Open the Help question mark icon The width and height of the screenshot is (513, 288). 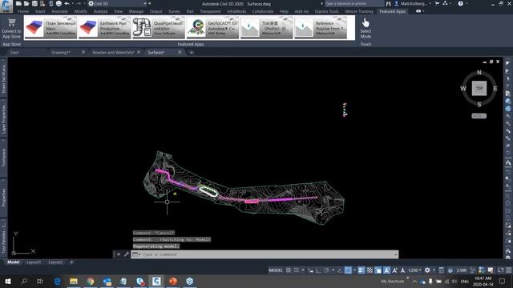[x=460, y=3]
